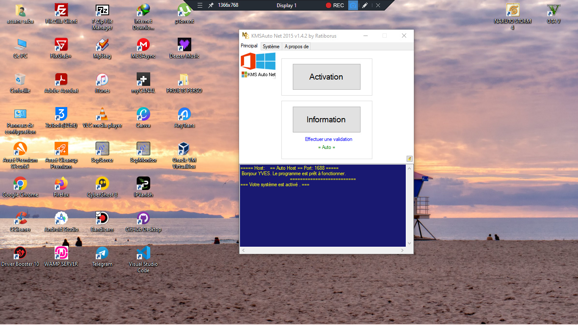Launch IPVanish desktop icon
This screenshot has width=578, height=325.
(x=143, y=187)
